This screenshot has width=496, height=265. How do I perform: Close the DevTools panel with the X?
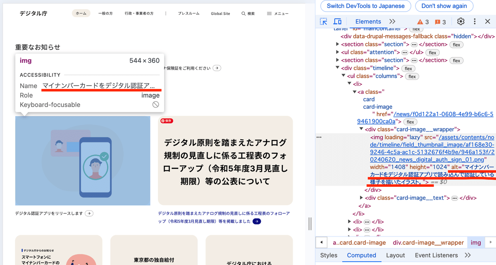(x=487, y=21)
